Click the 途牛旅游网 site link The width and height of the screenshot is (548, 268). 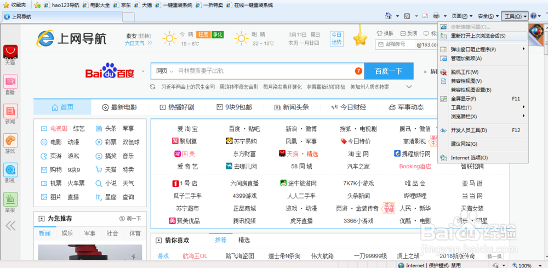(x=298, y=183)
